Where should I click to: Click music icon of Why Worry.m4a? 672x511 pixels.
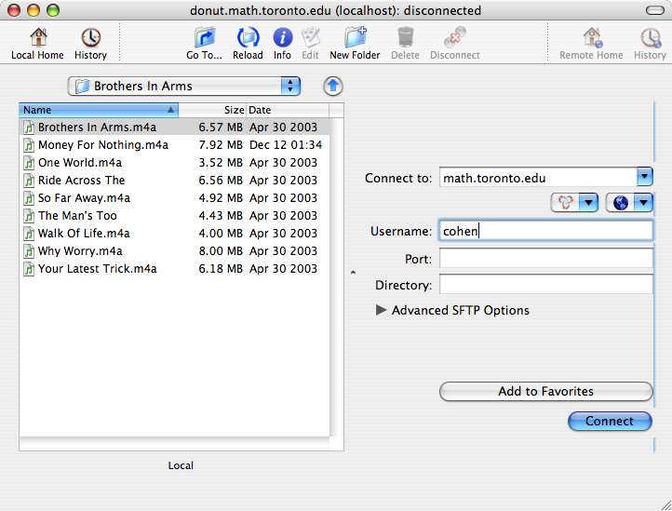click(29, 251)
